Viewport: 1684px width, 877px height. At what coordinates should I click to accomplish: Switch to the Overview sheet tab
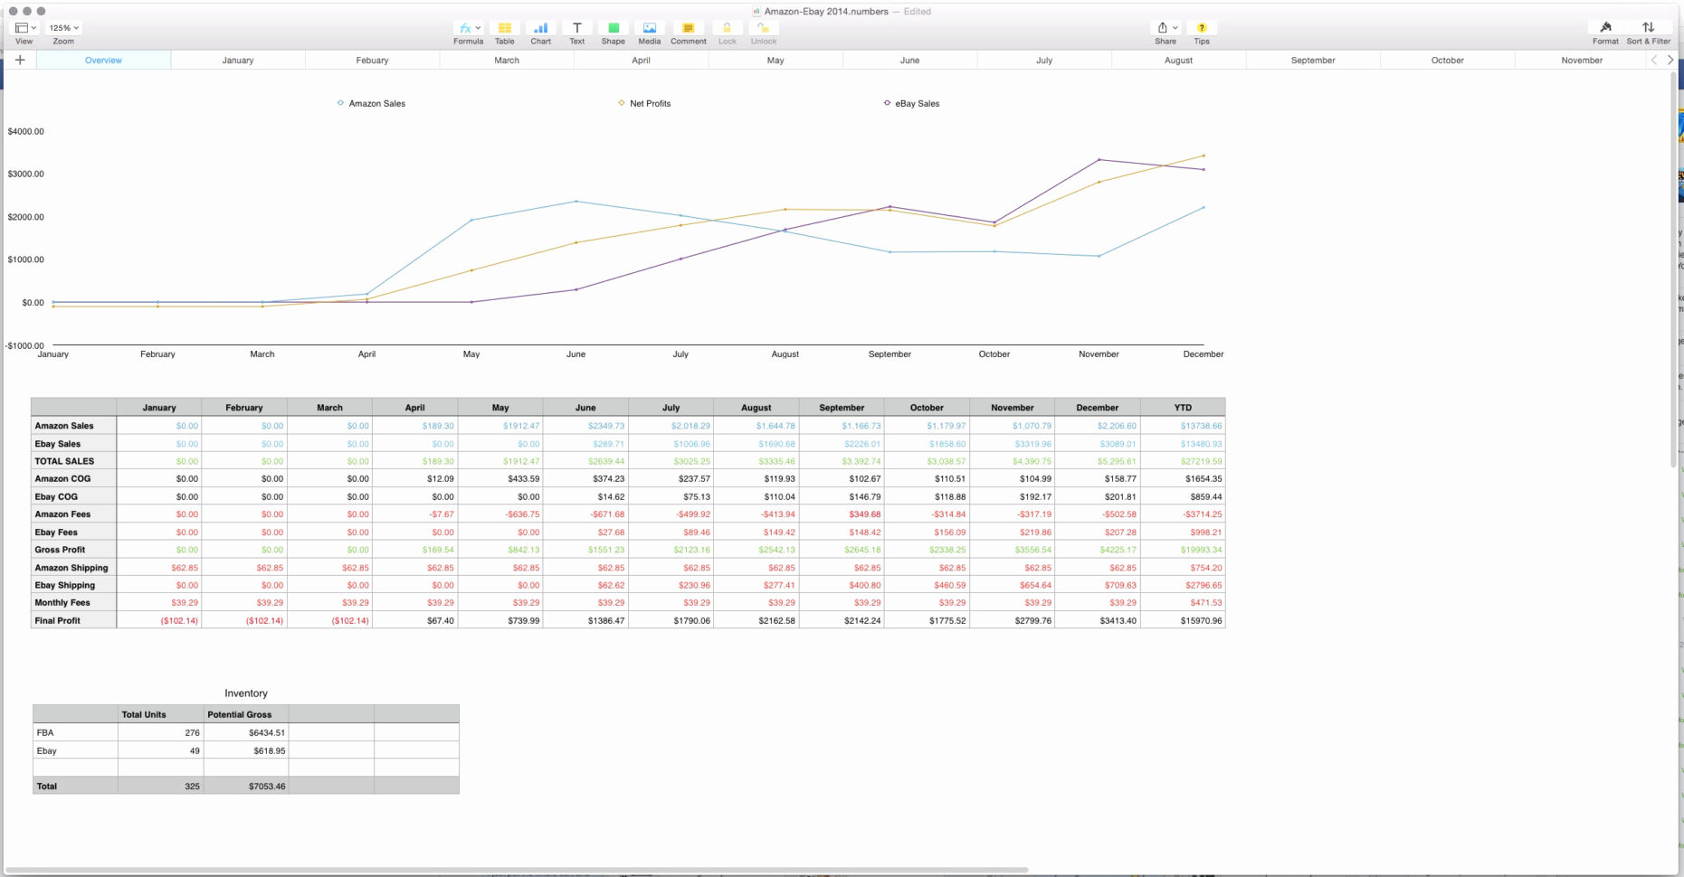(103, 60)
